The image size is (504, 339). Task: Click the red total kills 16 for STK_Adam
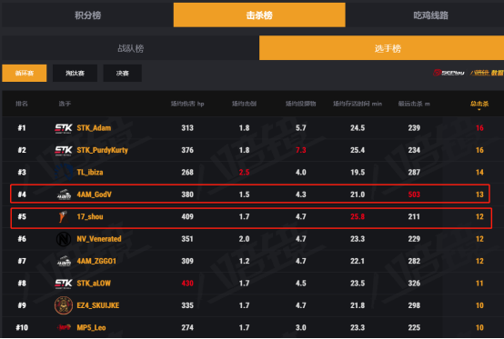pos(479,128)
